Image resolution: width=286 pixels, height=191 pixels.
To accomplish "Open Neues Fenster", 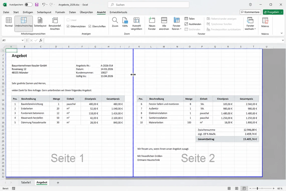I will coord(152,24).
